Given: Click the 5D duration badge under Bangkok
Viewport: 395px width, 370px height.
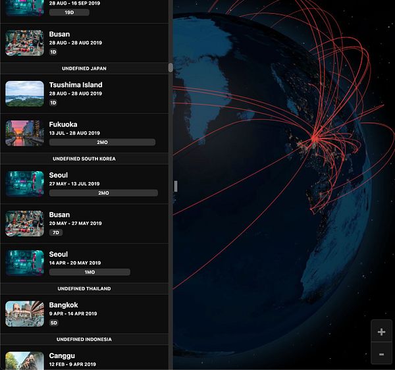Looking at the screenshot, I should coord(54,323).
